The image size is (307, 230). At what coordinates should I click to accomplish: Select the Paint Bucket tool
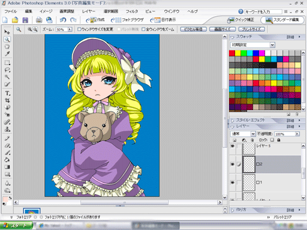7,160
